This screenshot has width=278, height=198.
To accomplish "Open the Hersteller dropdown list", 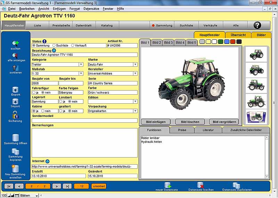I will click(x=135, y=74).
